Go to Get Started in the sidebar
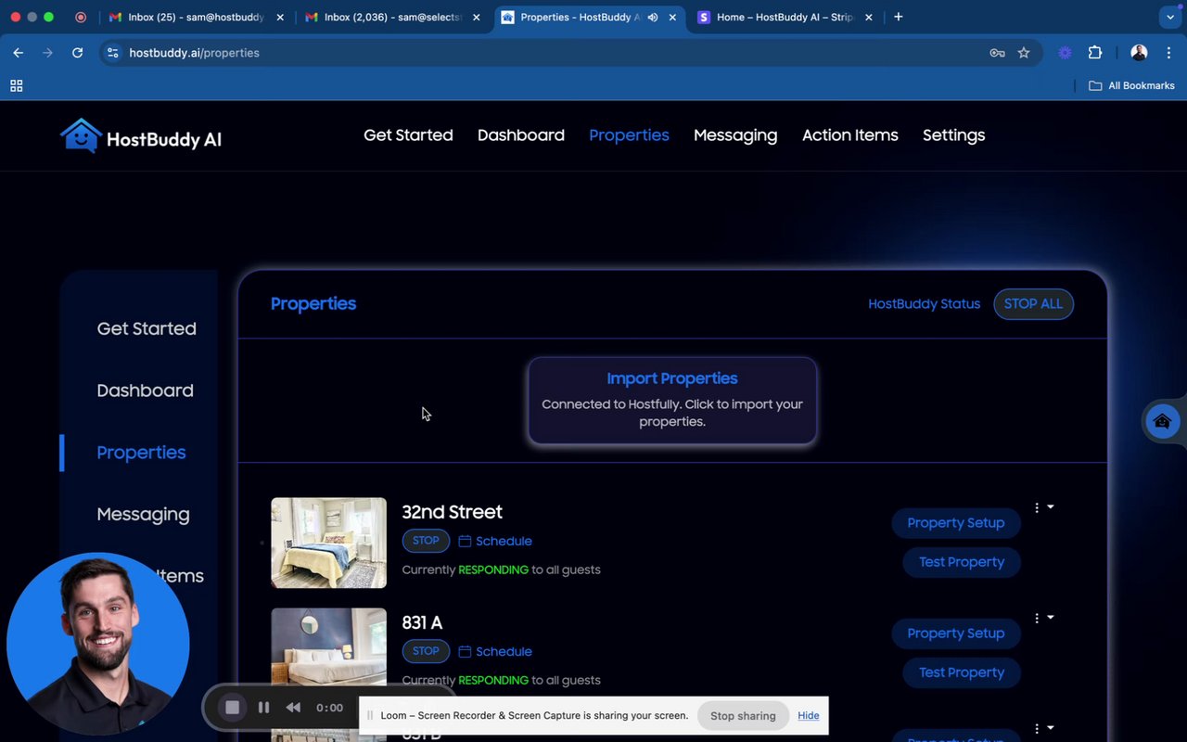This screenshot has height=742, width=1187. pos(147,329)
